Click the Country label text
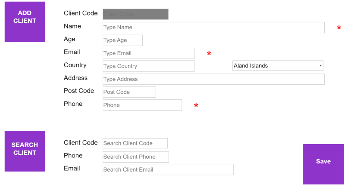Image resolution: width=345 pixels, height=188 pixels. (x=75, y=65)
